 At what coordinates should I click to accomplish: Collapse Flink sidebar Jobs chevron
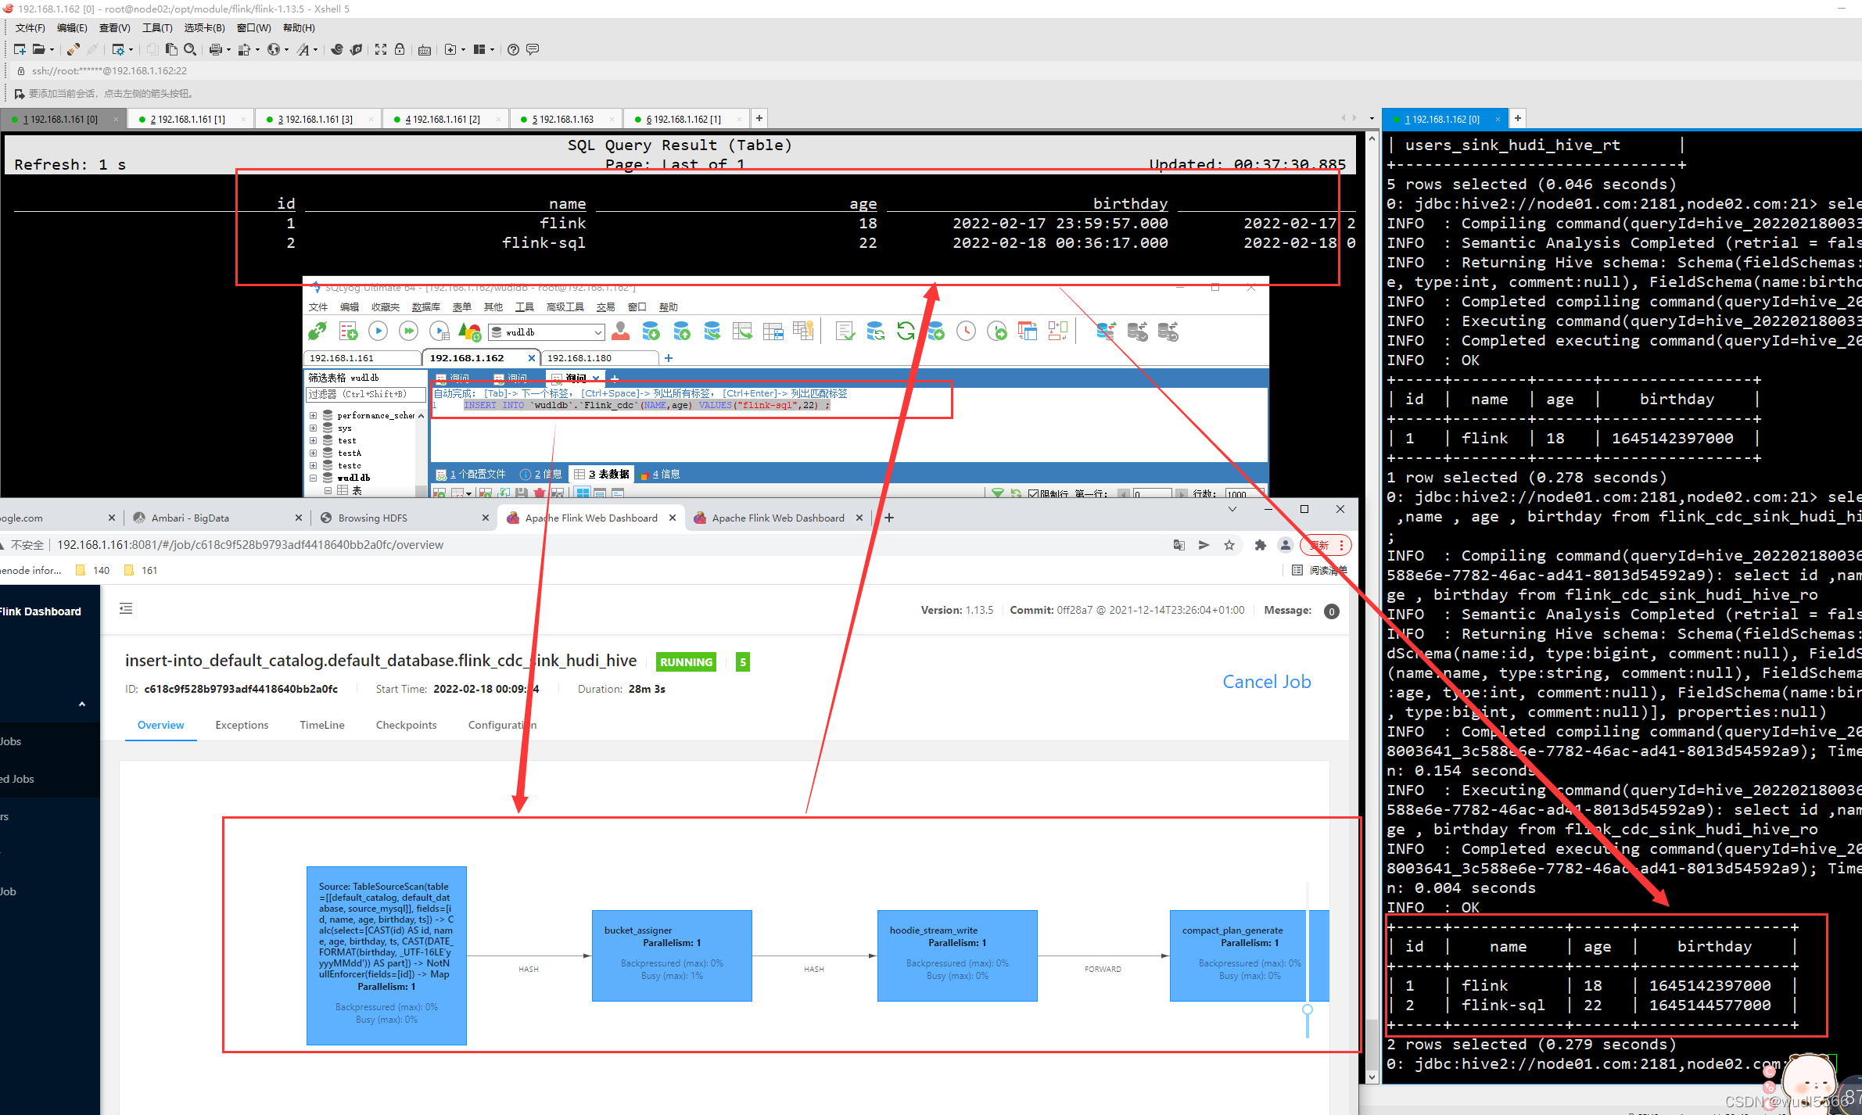pos(82,704)
